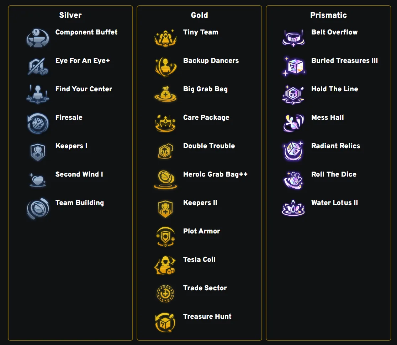
Task: Click the Buried Treasures III cube icon
Action: tap(294, 66)
